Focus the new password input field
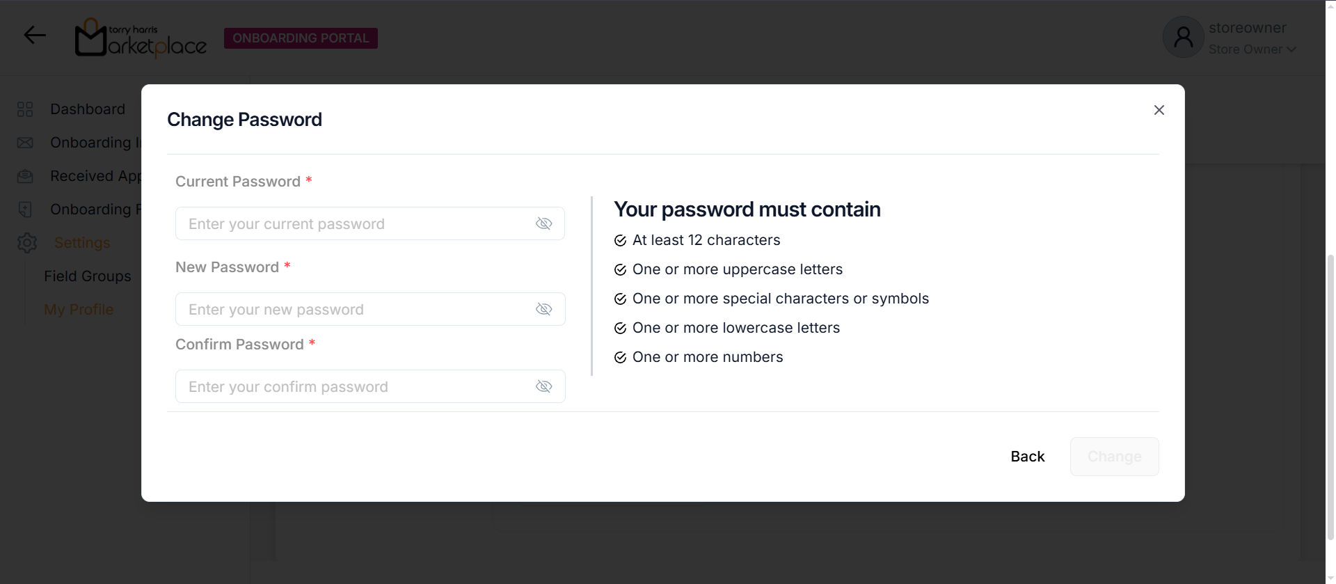Image resolution: width=1336 pixels, height=584 pixels. click(355, 309)
